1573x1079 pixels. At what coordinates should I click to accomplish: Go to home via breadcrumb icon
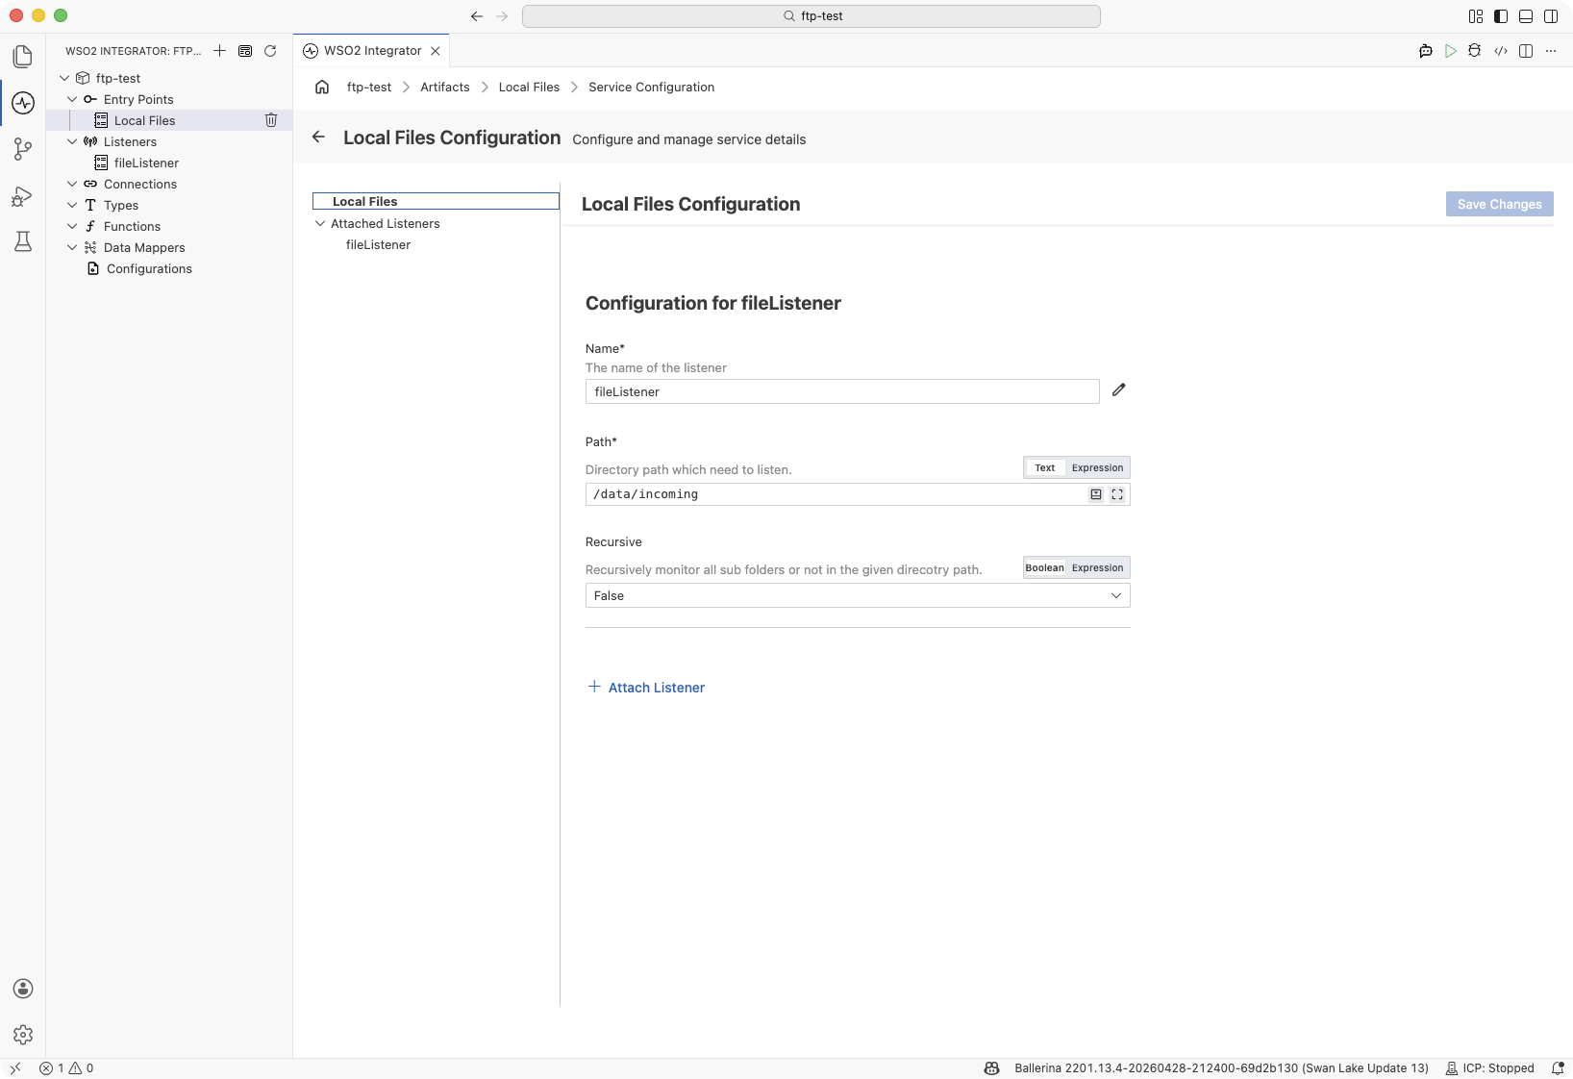[322, 87]
